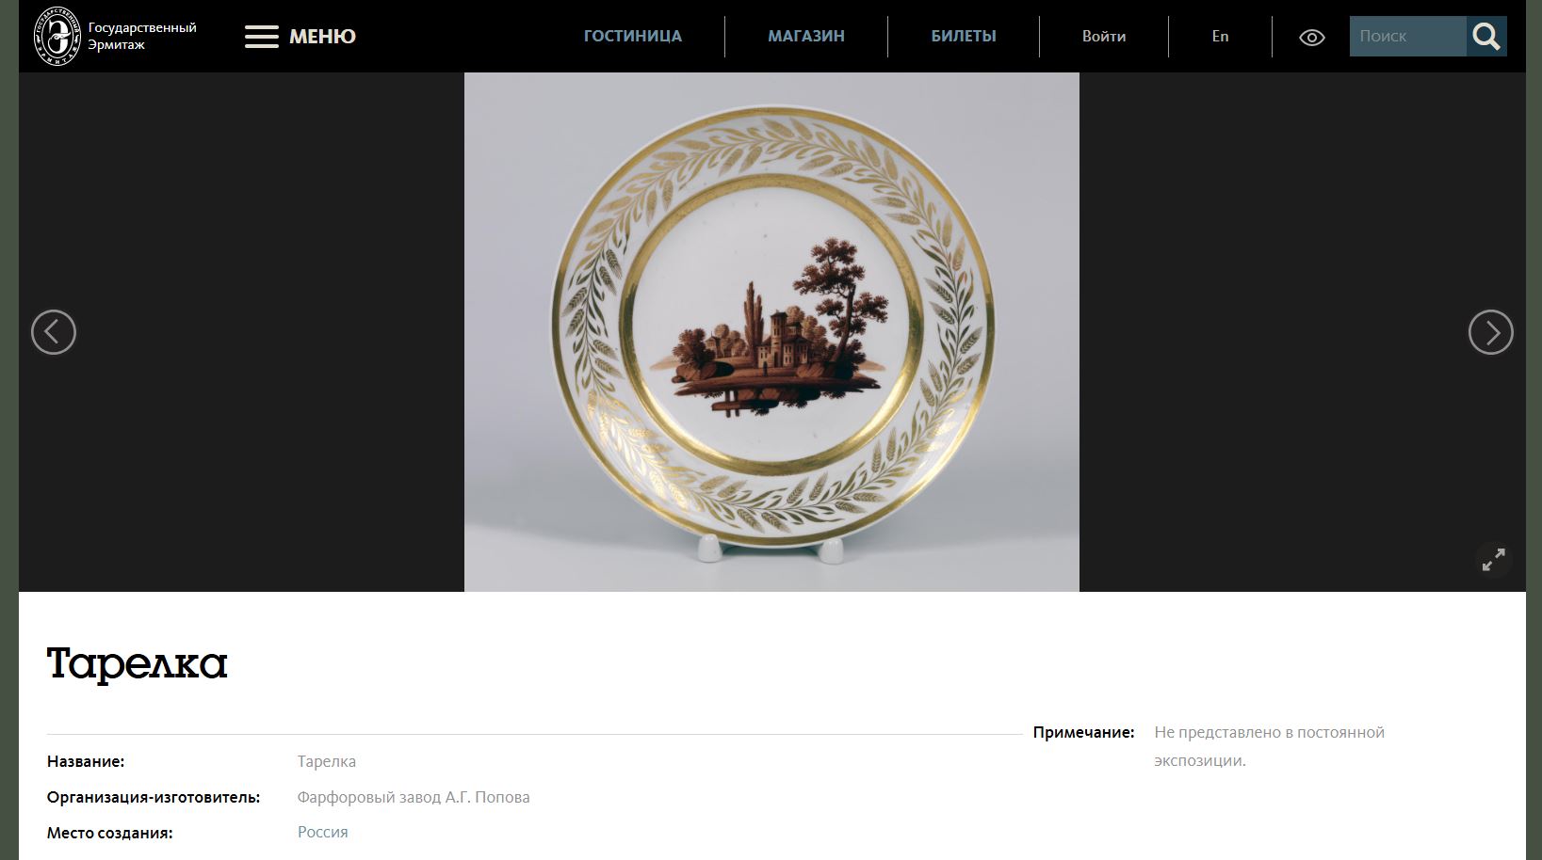The height and width of the screenshot is (860, 1542).
Task: Switch language to En
Action: [1220, 36]
